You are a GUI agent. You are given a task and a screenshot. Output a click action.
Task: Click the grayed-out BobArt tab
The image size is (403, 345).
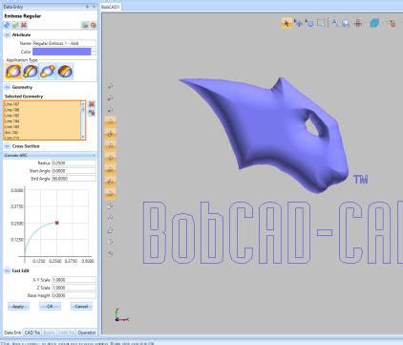[x=49, y=333]
